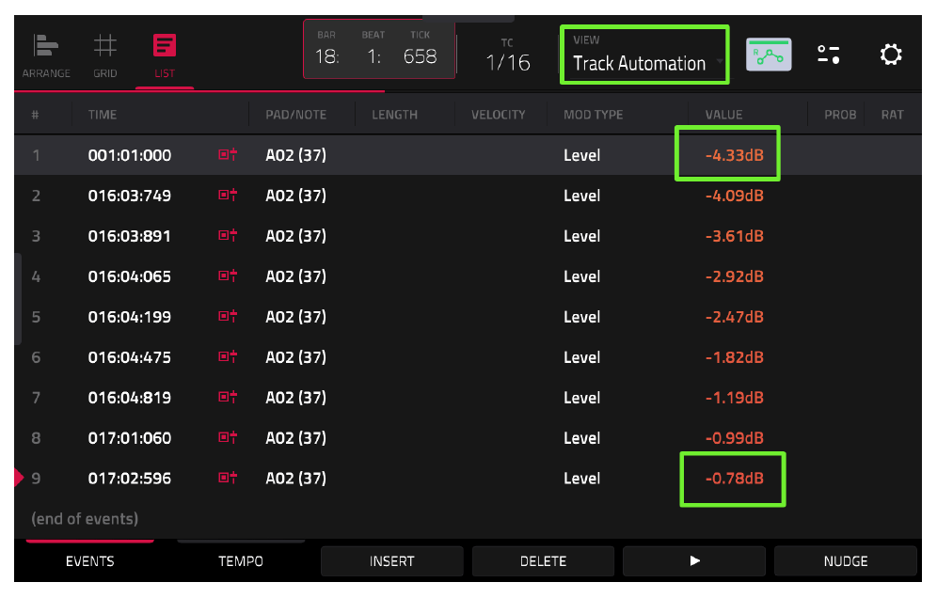937x598 pixels.
Task: Select the -1.82dB value
Action: click(x=735, y=357)
